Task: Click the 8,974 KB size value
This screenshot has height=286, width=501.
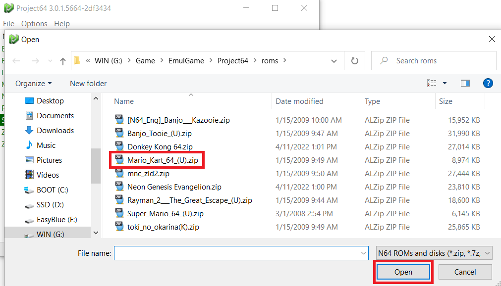Action: point(466,160)
